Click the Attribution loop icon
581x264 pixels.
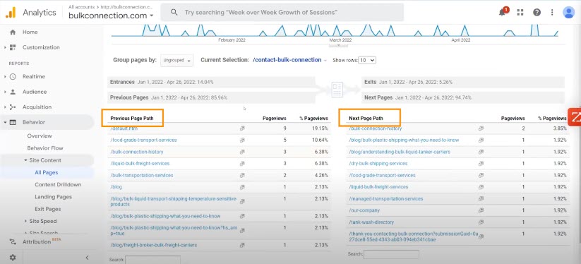click(x=13, y=242)
